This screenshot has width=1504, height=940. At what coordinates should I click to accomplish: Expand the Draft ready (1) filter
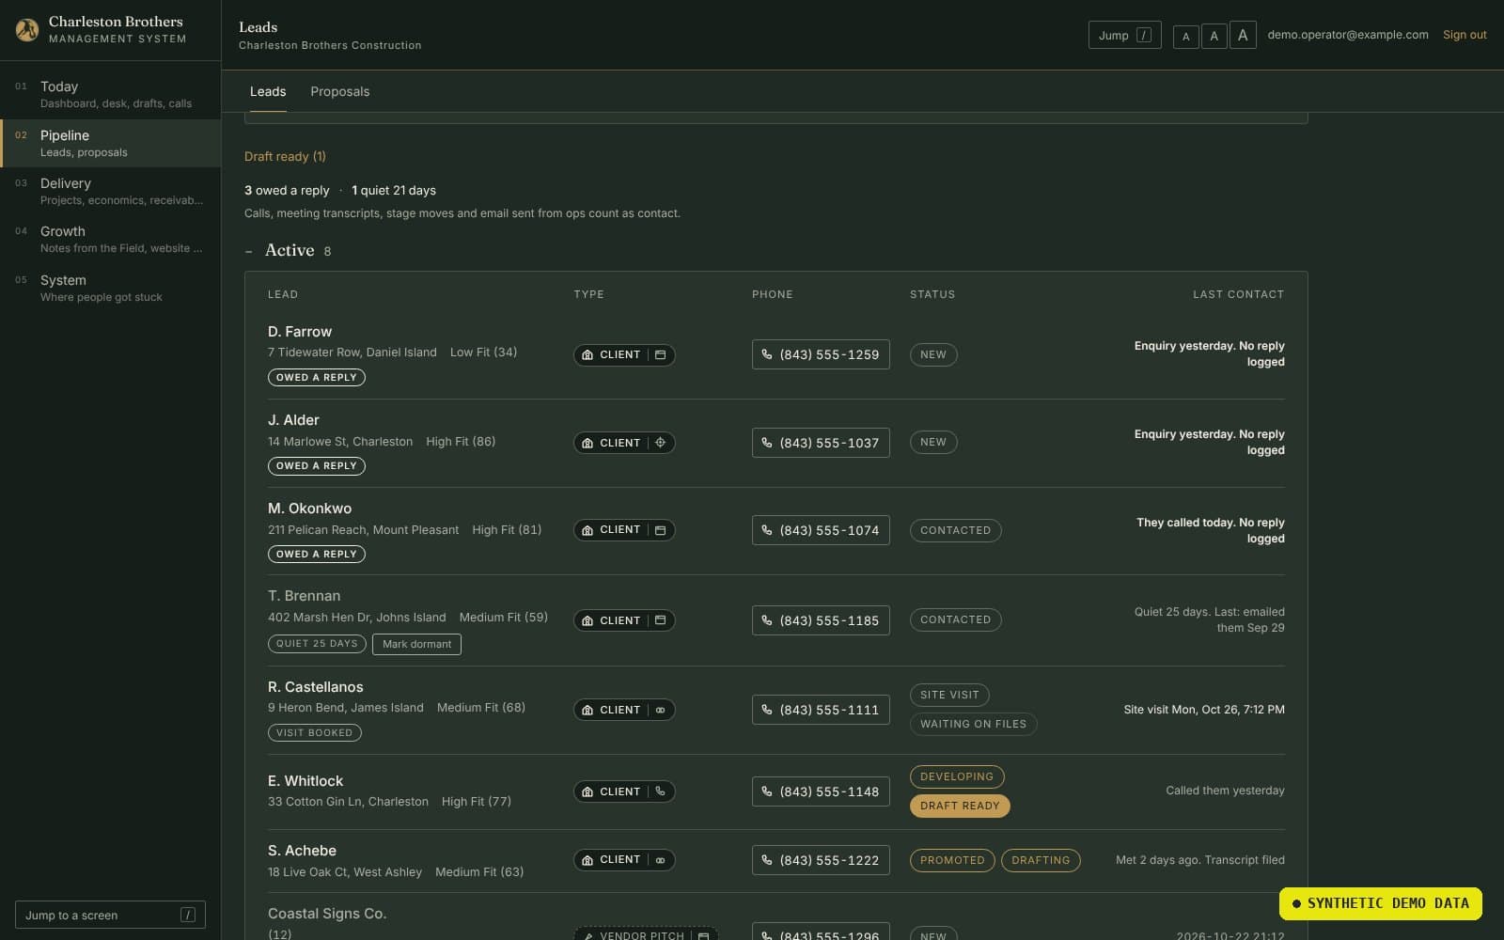click(285, 156)
